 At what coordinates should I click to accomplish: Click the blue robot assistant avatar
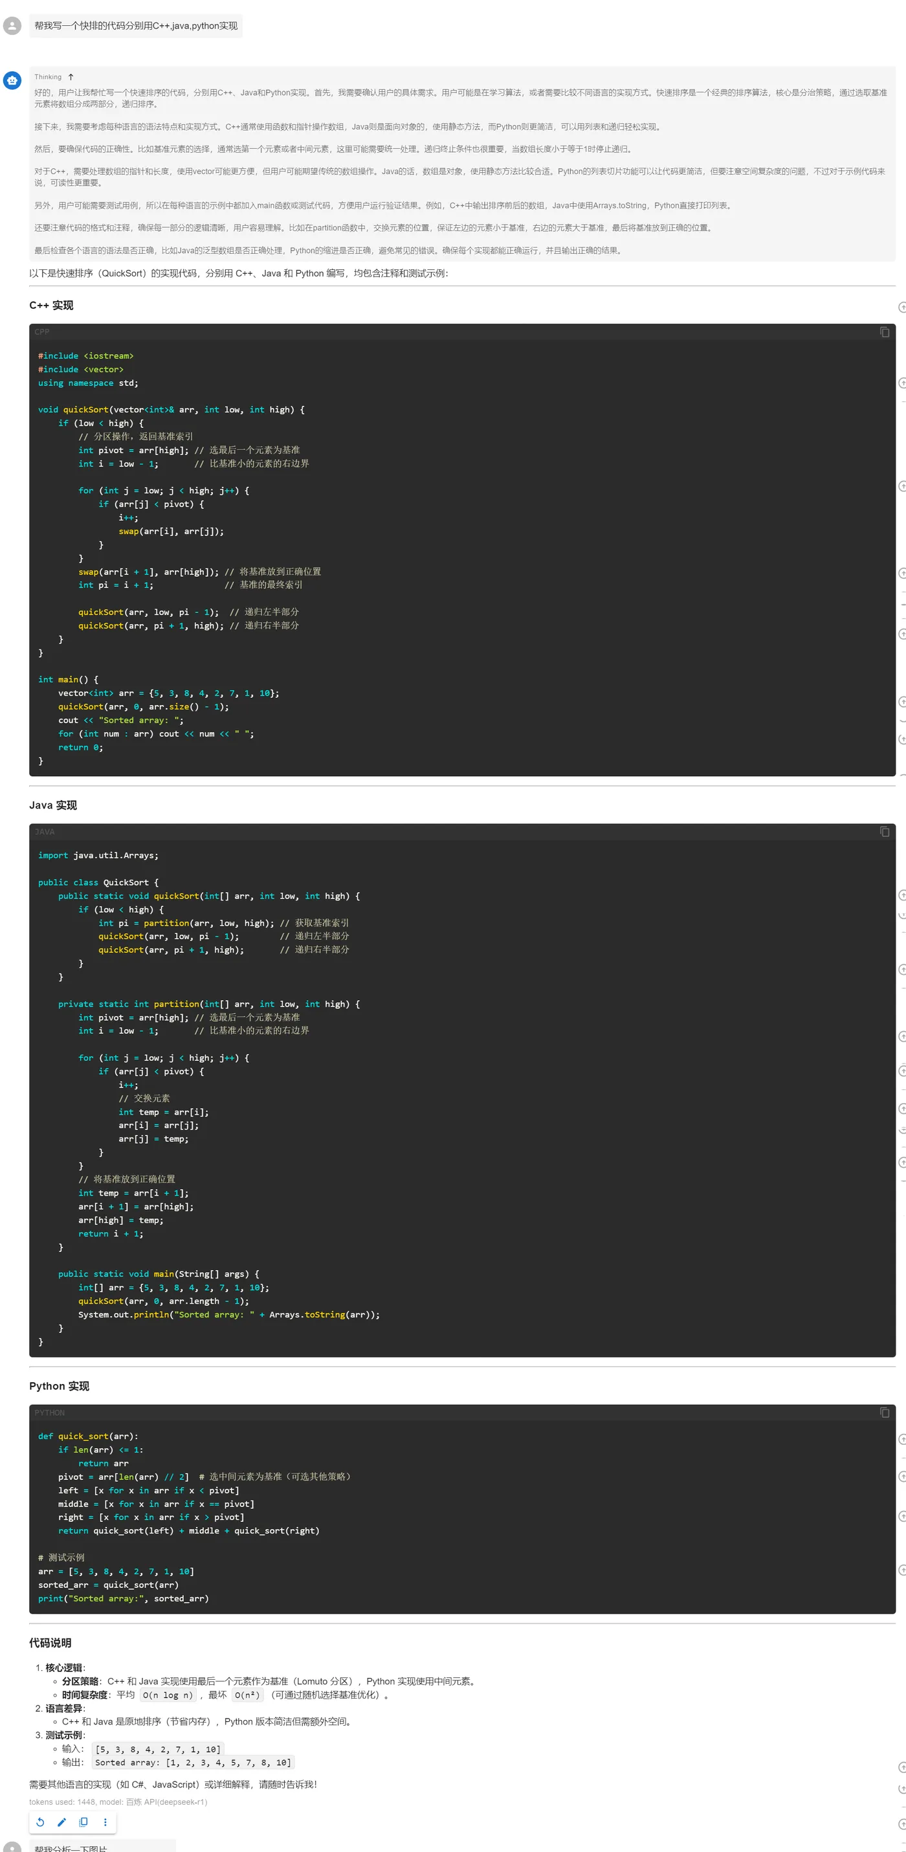coord(12,80)
